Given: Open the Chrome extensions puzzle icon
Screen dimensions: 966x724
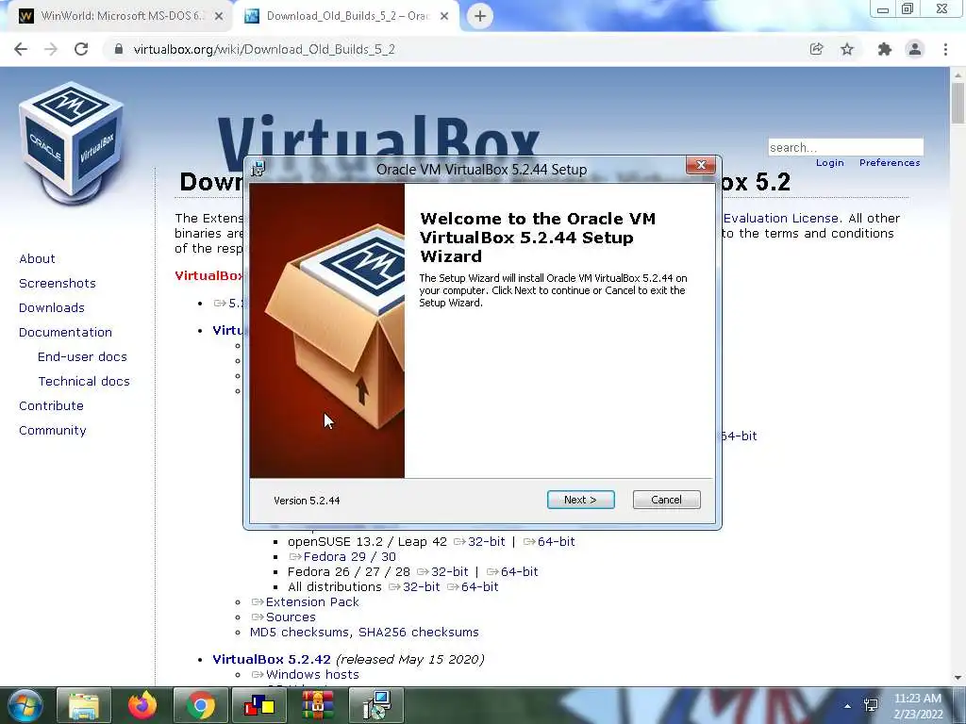Looking at the screenshot, I should click(x=885, y=49).
